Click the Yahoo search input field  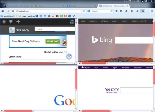[136, 90]
